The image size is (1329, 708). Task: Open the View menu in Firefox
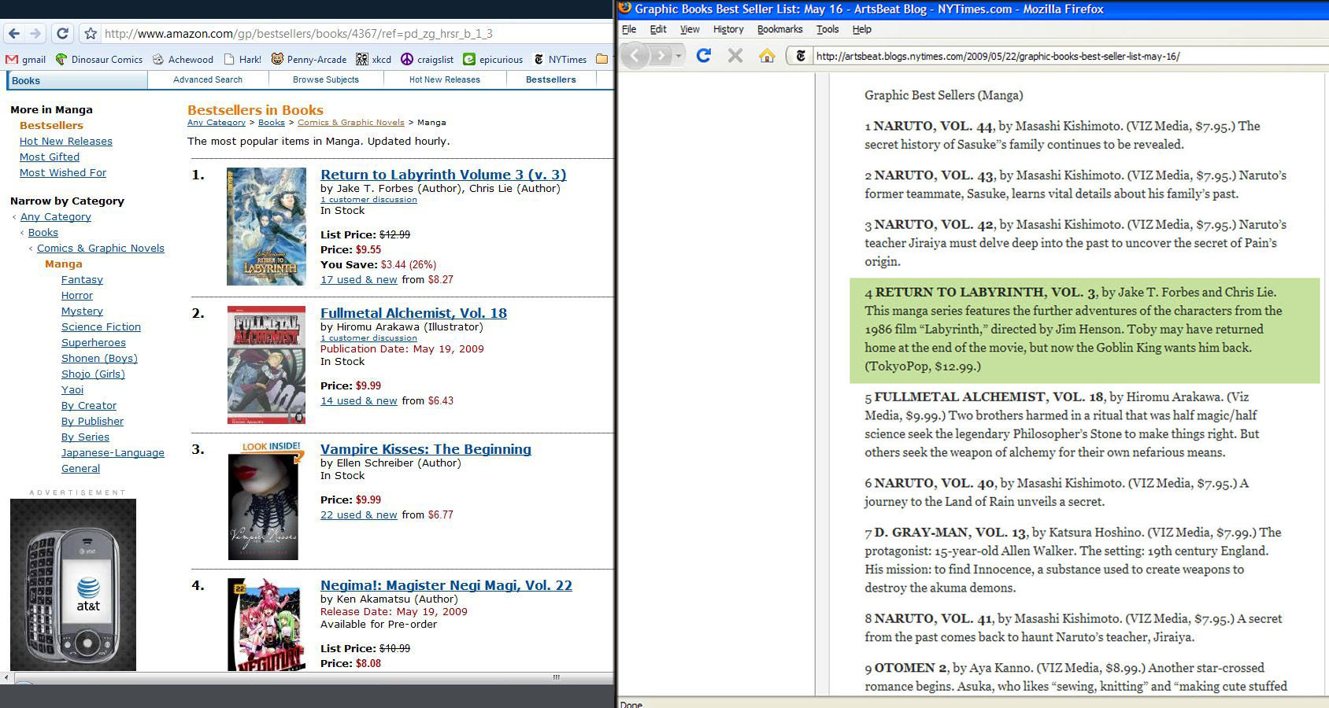[x=690, y=29]
